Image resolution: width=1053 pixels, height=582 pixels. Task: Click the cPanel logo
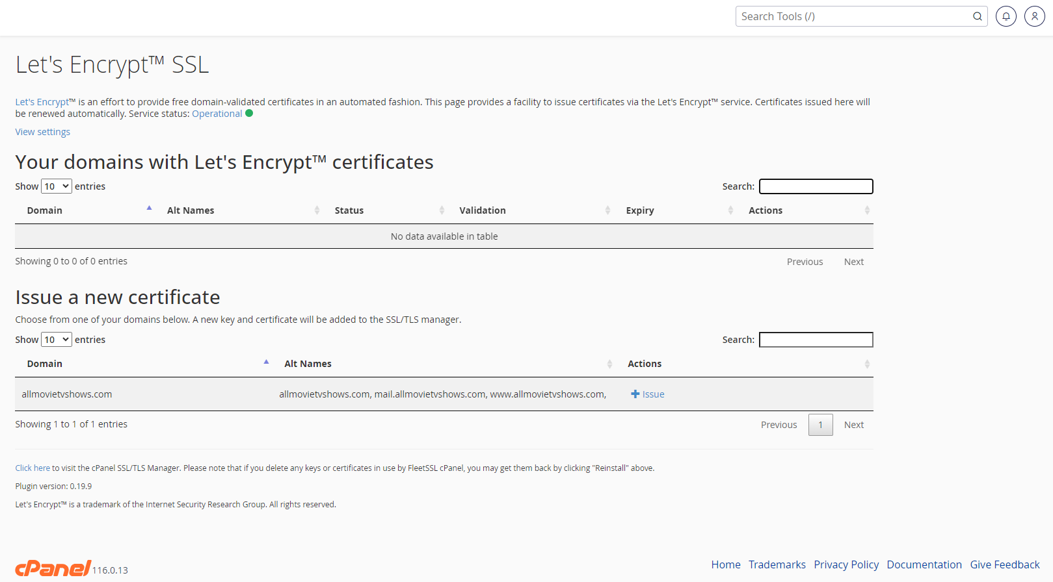tap(53, 568)
